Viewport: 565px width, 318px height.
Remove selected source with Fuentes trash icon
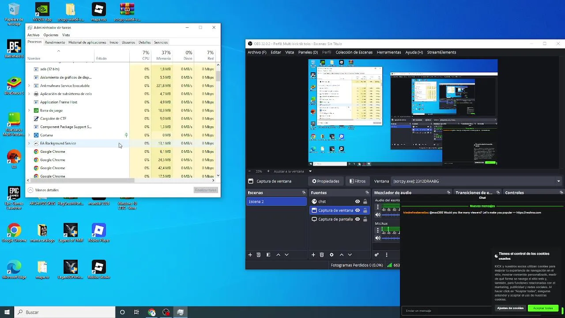click(x=322, y=255)
